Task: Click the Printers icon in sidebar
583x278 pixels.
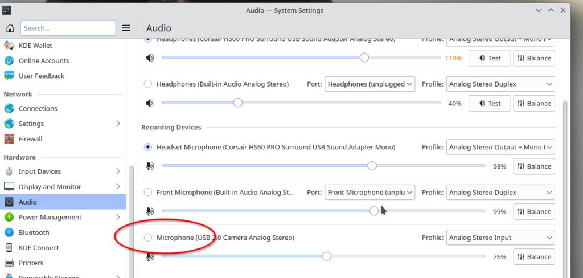Action: coord(9,263)
